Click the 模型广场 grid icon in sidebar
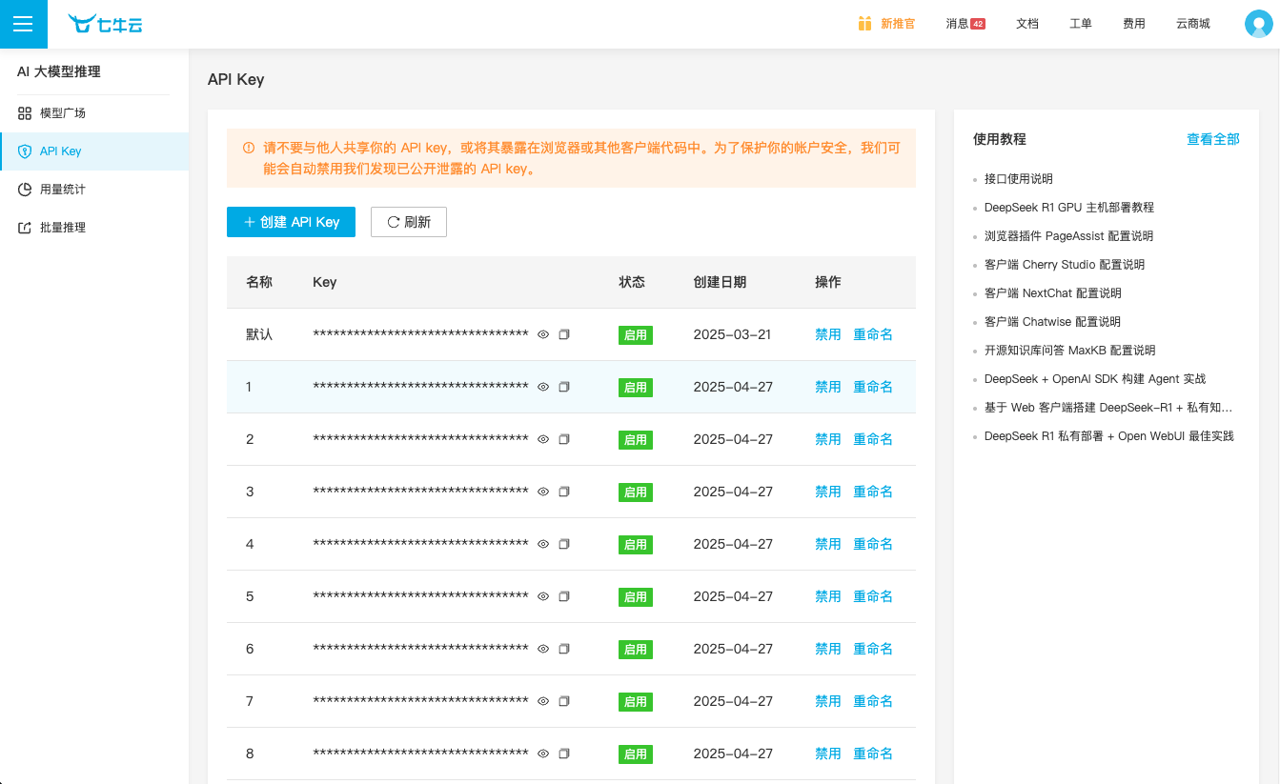 click(x=25, y=113)
